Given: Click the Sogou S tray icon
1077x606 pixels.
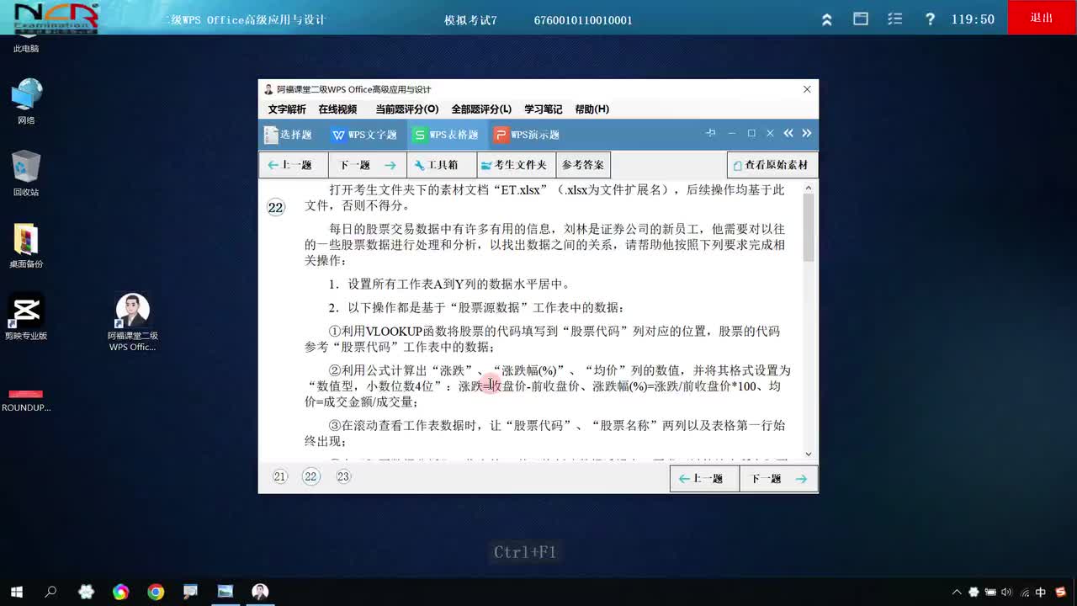Looking at the screenshot, I should pos(1060,592).
